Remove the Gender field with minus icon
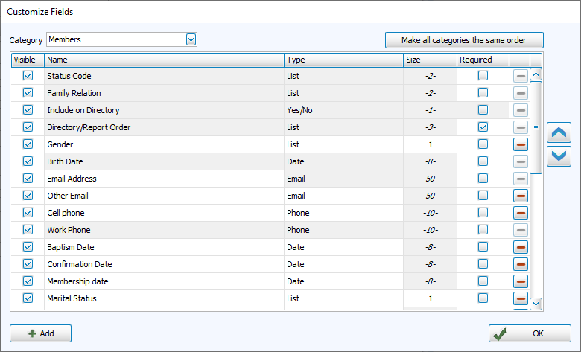581x352 pixels. (521, 144)
